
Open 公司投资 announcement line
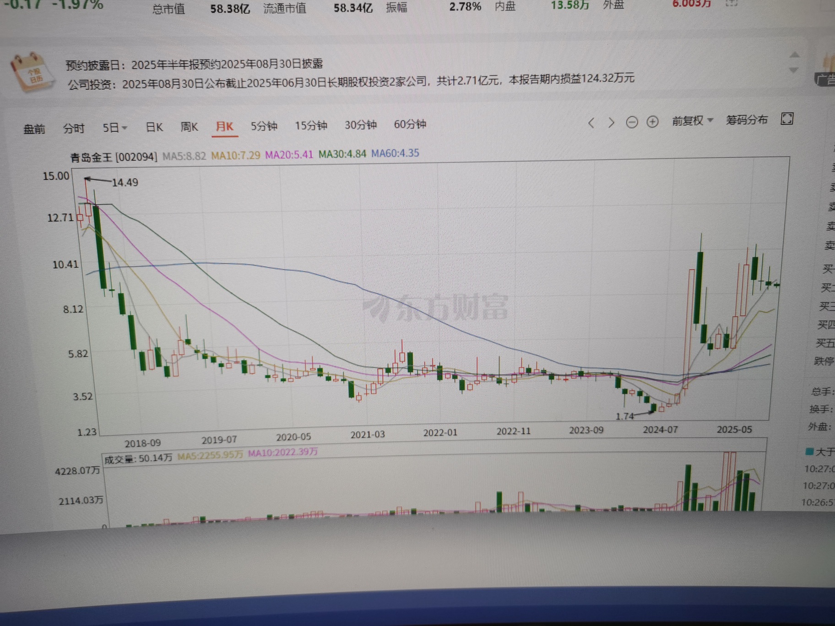351,81
